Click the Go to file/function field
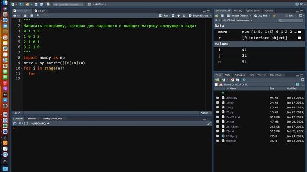Screen dimensions: 307x172 tap(69, 4)
